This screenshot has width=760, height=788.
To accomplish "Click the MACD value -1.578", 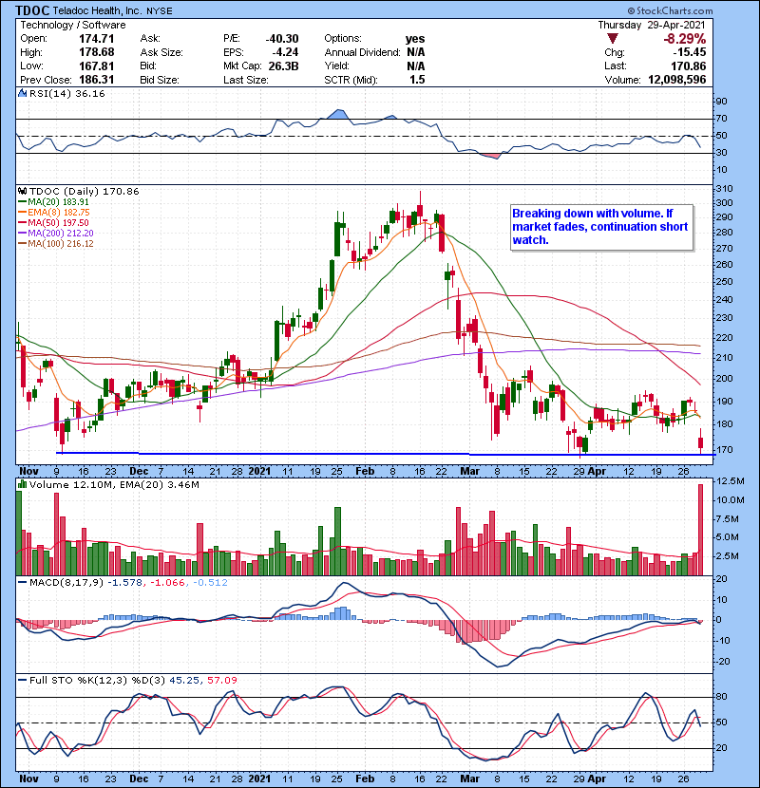I will 124,583.
